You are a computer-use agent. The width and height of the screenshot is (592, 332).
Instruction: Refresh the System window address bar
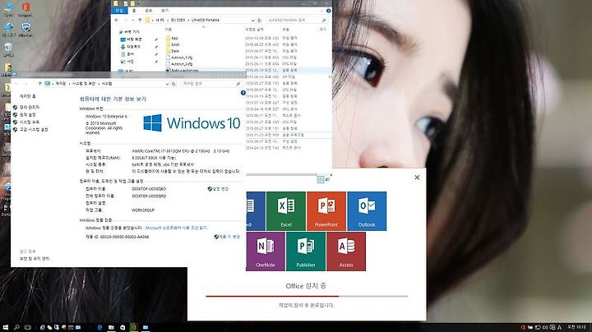[173, 84]
